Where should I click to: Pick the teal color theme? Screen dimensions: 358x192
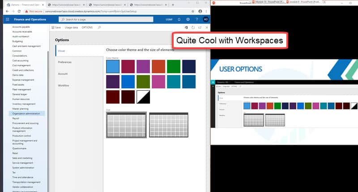174,82
